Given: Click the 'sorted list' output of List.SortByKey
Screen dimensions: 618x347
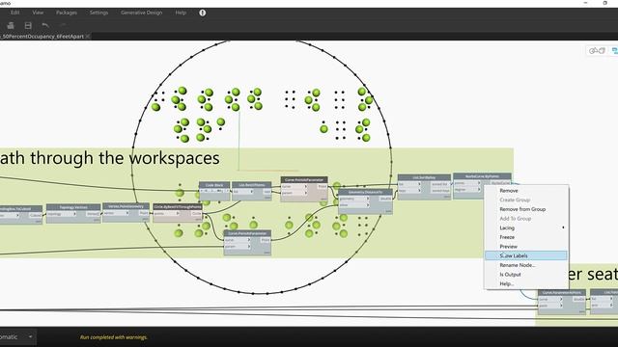Looking at the screenshot, I should (x=440, y=184).
